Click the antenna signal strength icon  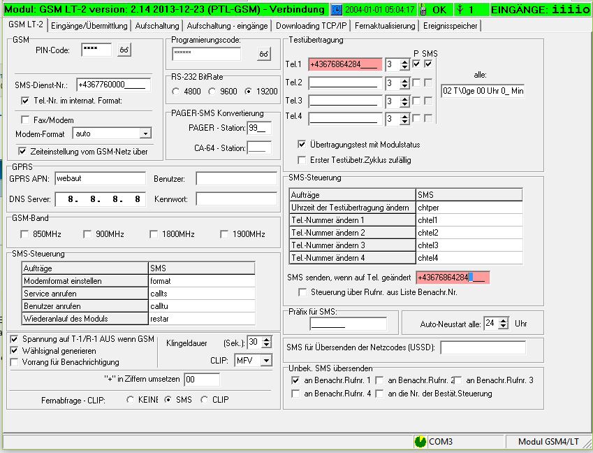pos(459,10)
